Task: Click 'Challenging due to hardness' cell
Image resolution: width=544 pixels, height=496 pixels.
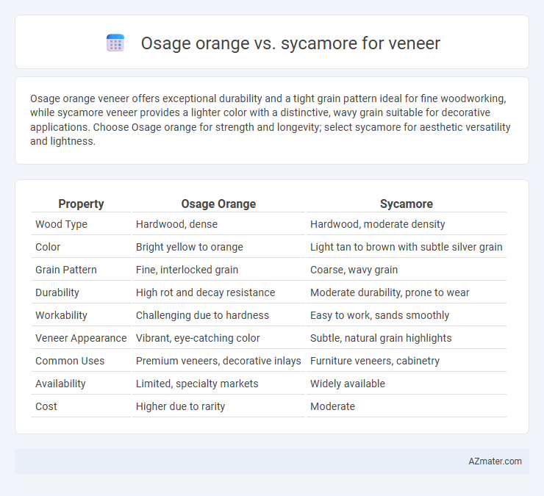Action: [x=202, y=315]
